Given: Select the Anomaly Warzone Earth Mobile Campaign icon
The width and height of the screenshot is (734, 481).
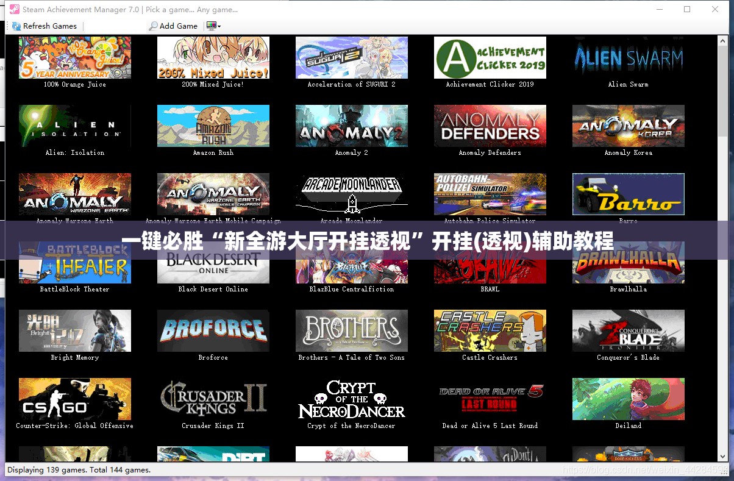Looking at the screenshot, I should pyautogui.click(x=213, y=194).
